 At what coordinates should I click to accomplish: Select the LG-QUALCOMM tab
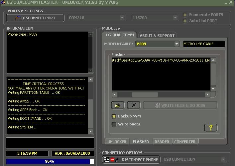point(120,35)
